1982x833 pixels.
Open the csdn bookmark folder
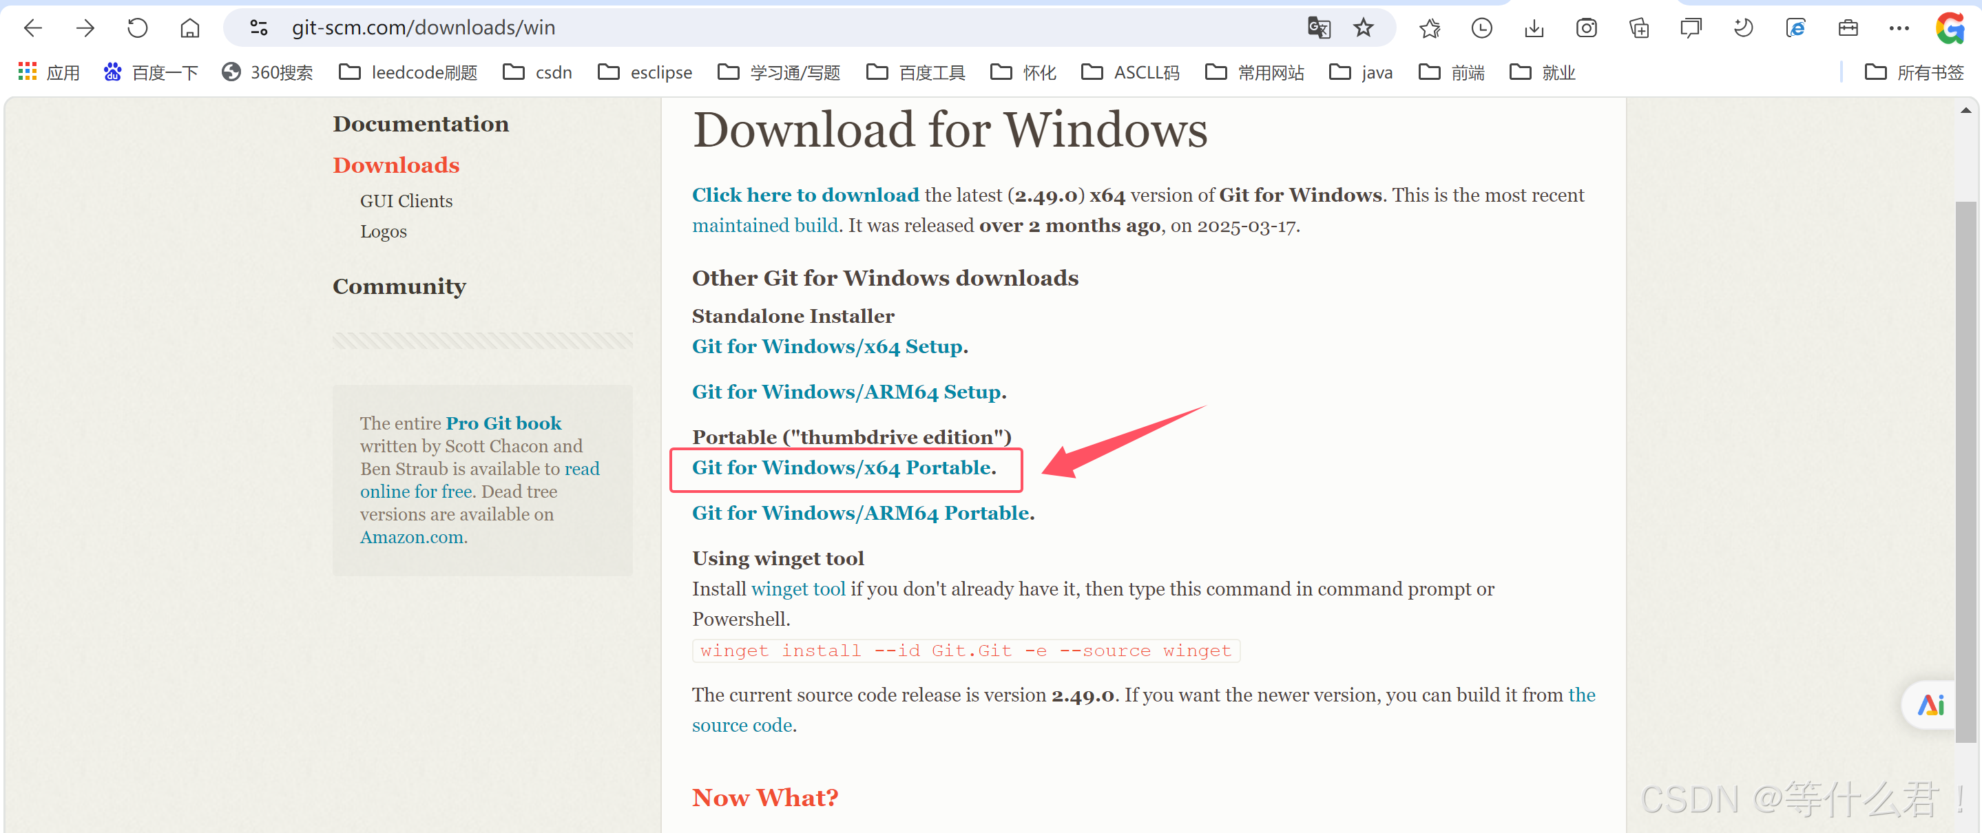tap(538, 72)
